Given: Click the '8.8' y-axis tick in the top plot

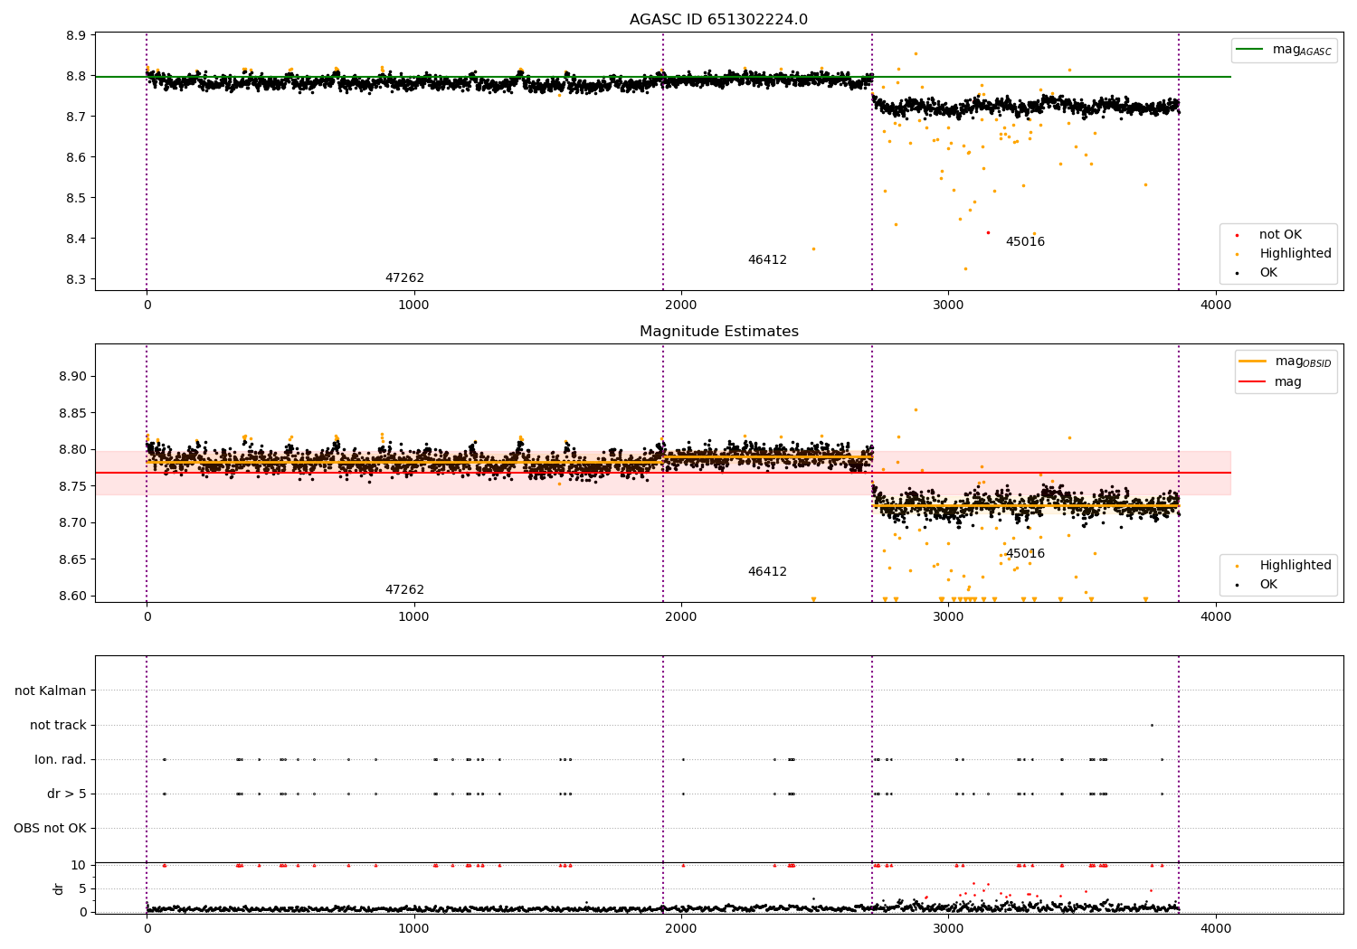Looking at the screenshot, I should click(76, 76).
